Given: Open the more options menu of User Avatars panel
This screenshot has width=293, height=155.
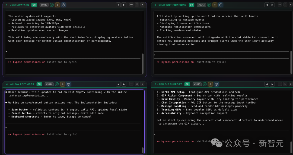Looking at the screenshot, I should click(x=131, y=5).
